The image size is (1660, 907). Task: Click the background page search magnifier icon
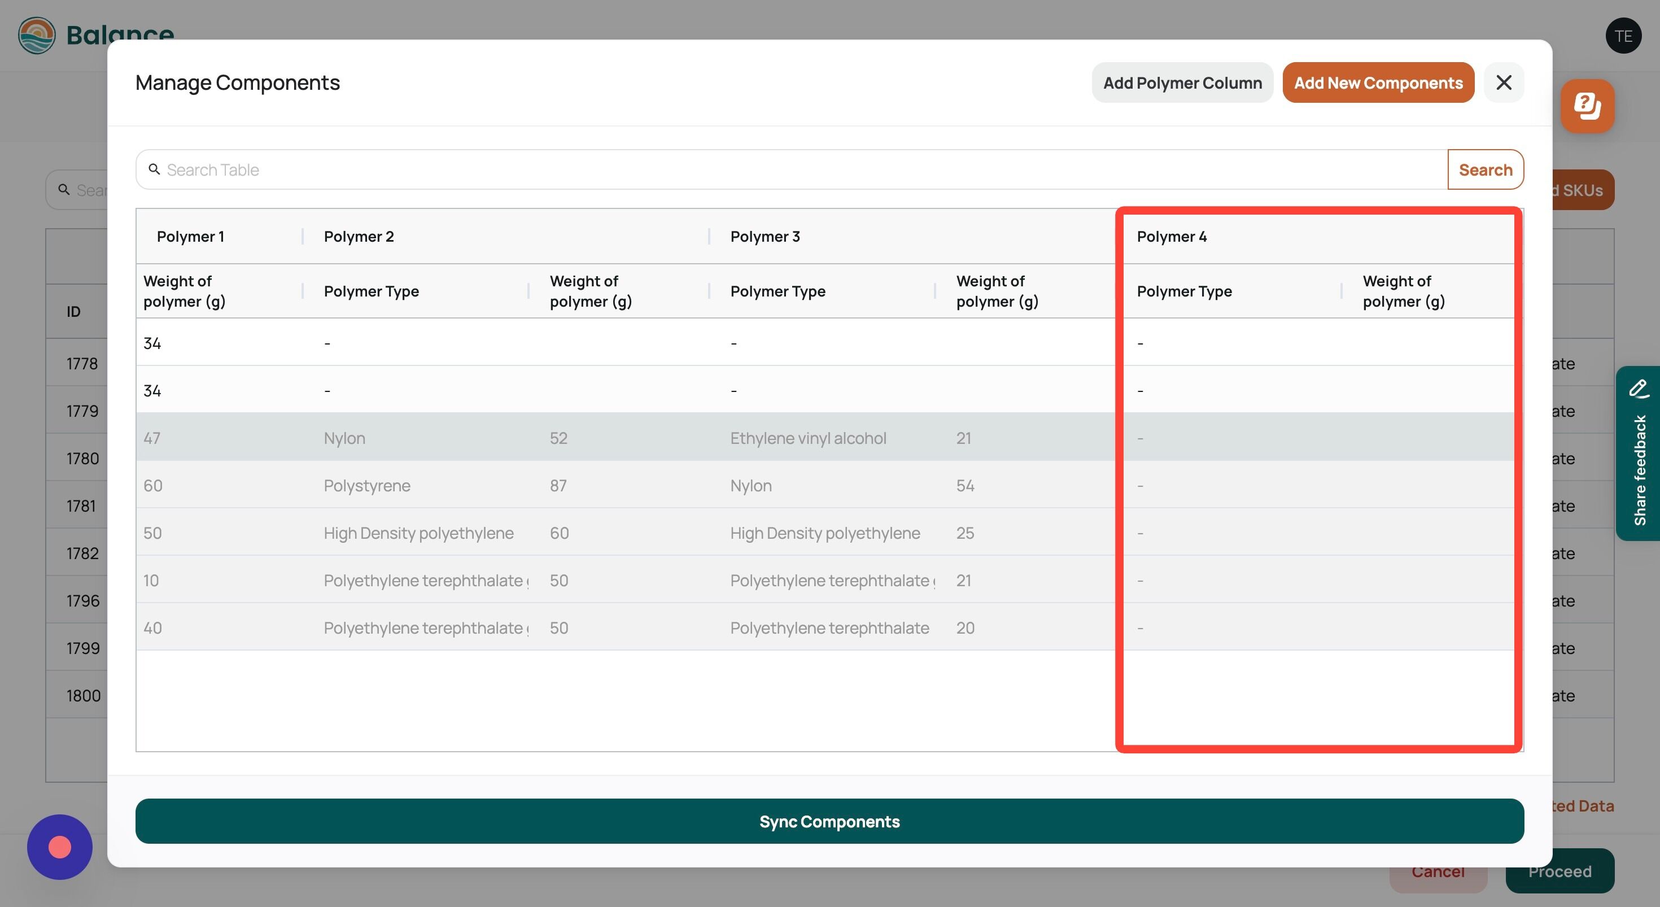64,190
